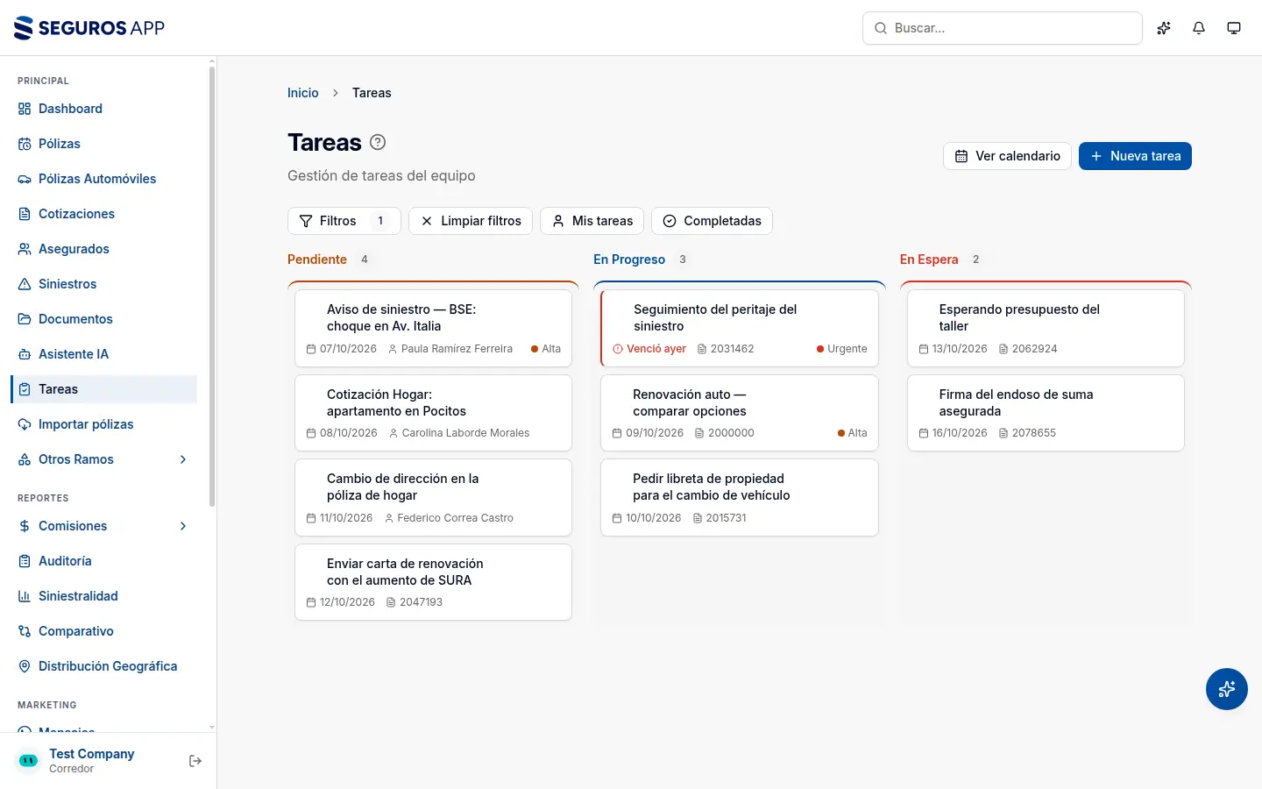Open the Filtros panel
The height and width of the screenshot is (789, 1262).
point(344,221)
